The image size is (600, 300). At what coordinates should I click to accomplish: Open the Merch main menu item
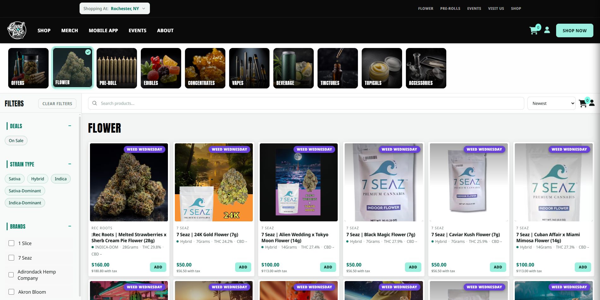click(x=69, y=30)
